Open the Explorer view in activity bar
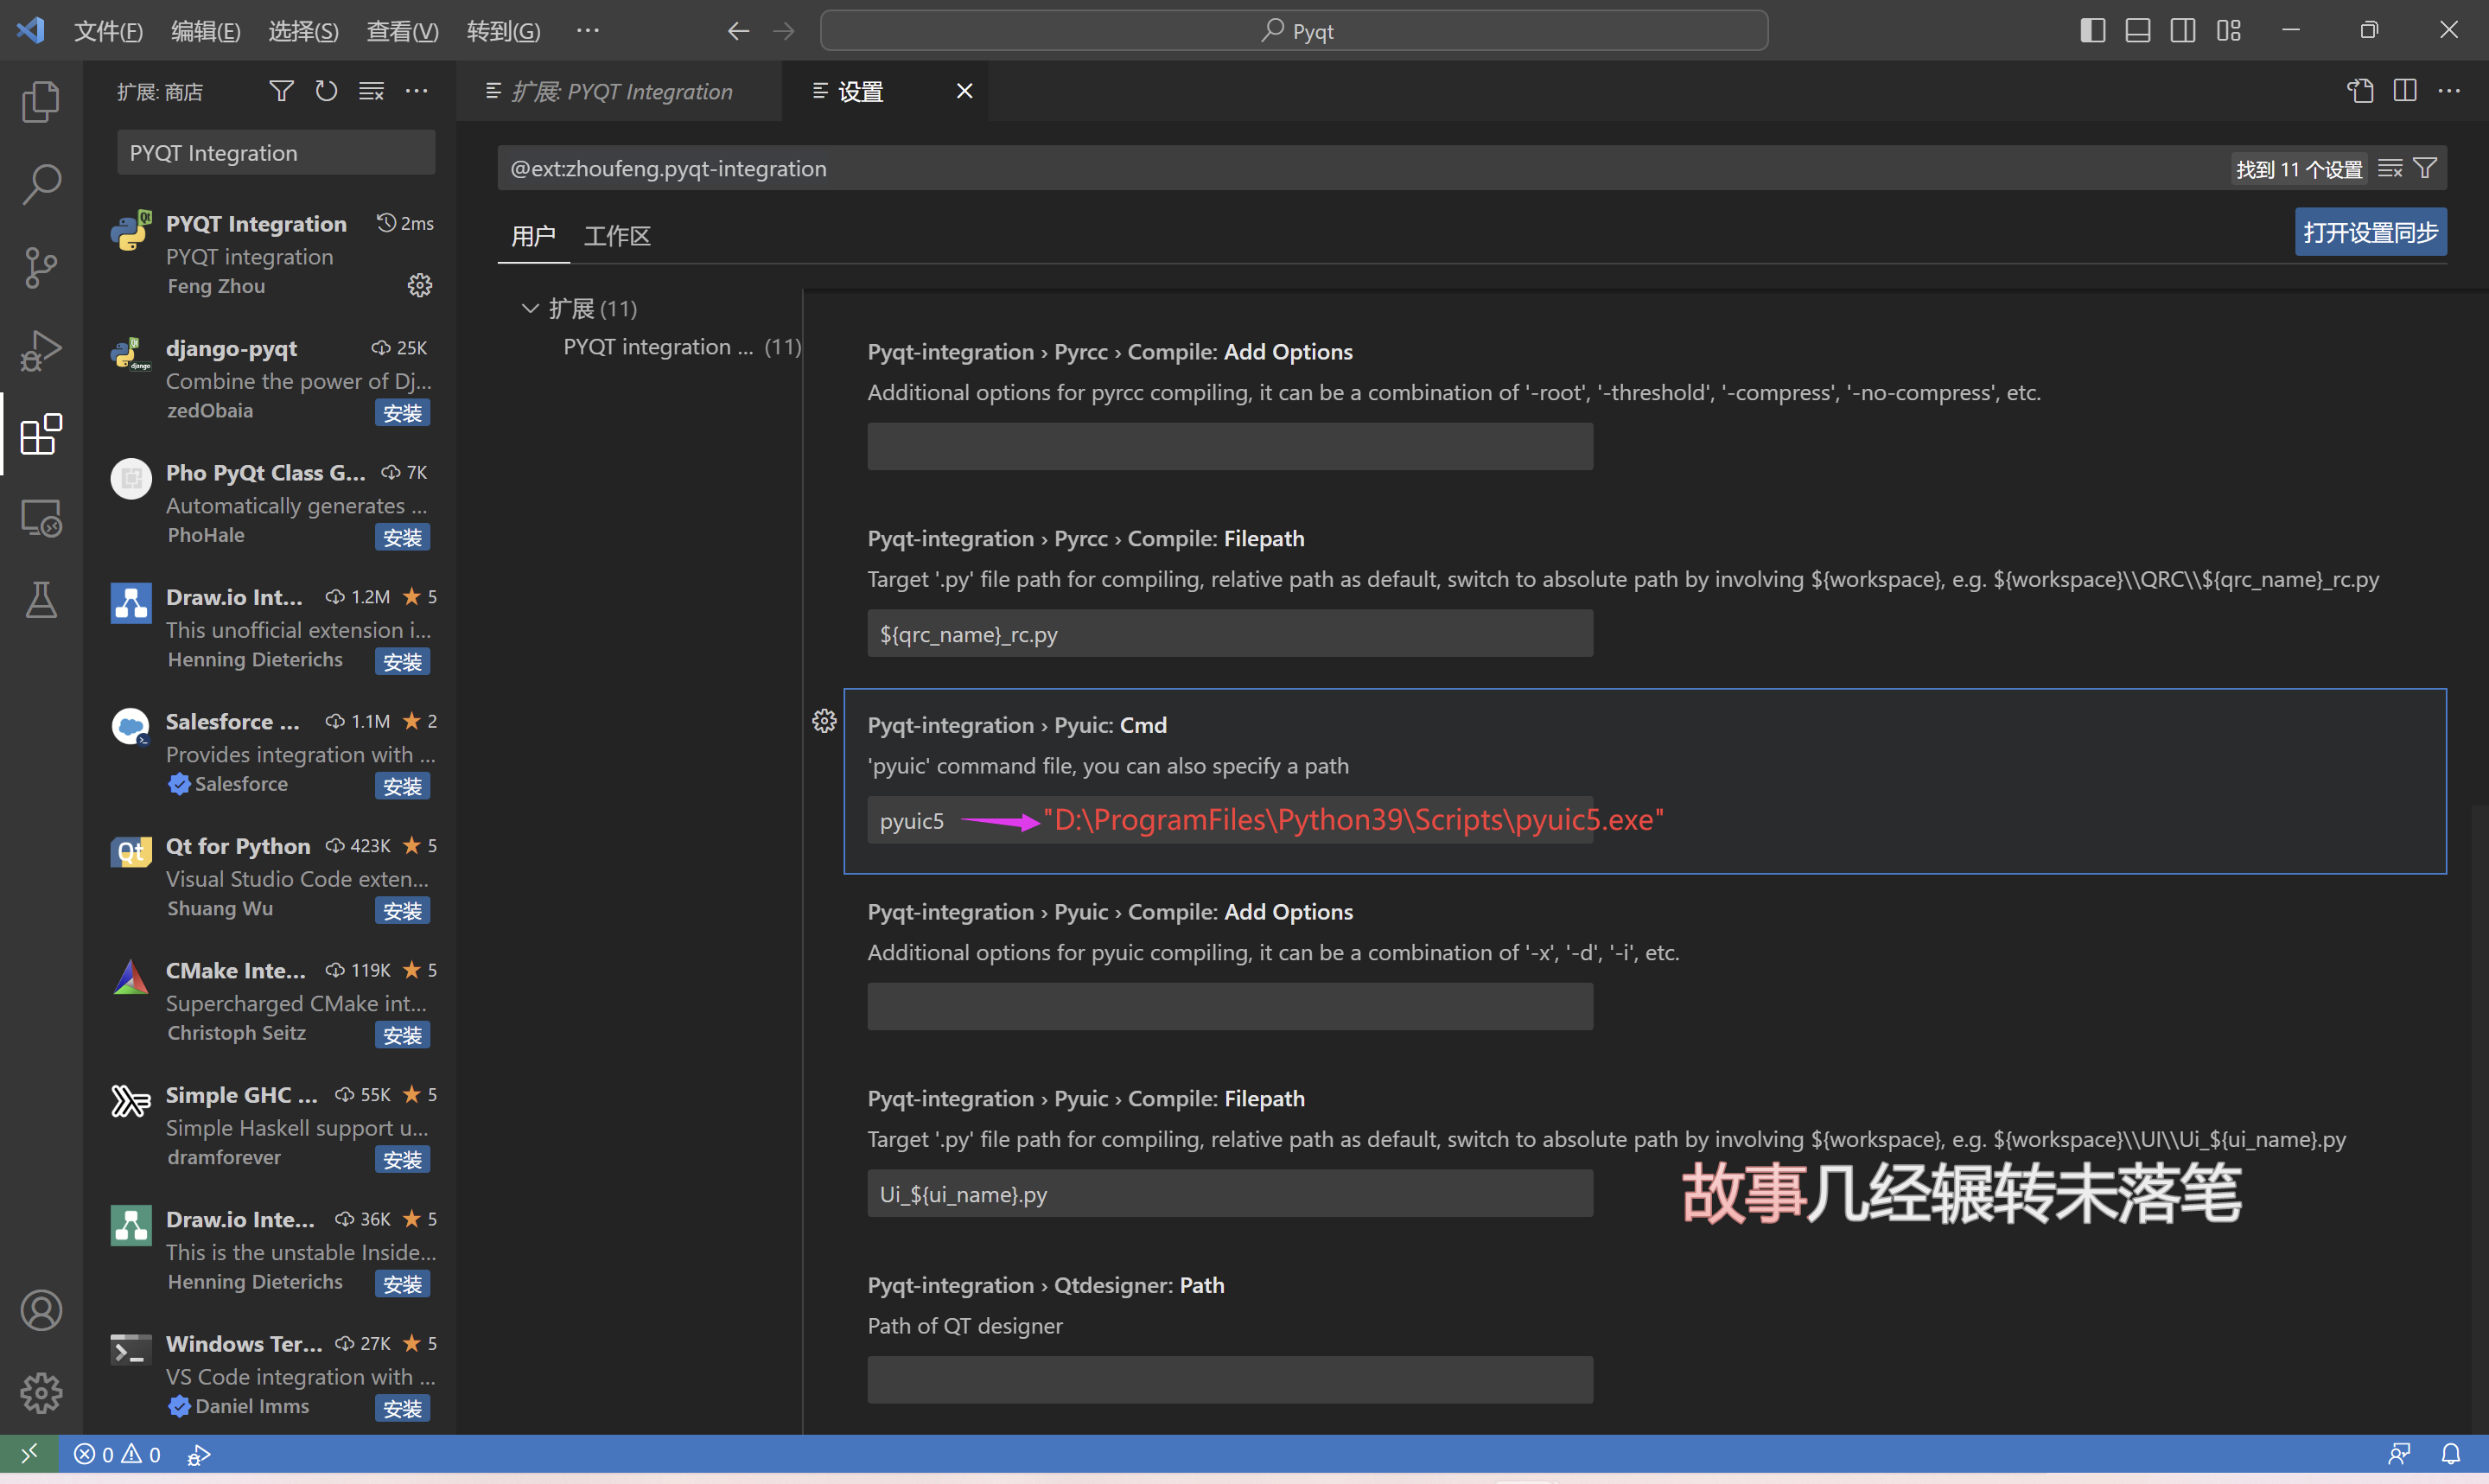Screen dimensions: 2489x1484 [41, 101]
